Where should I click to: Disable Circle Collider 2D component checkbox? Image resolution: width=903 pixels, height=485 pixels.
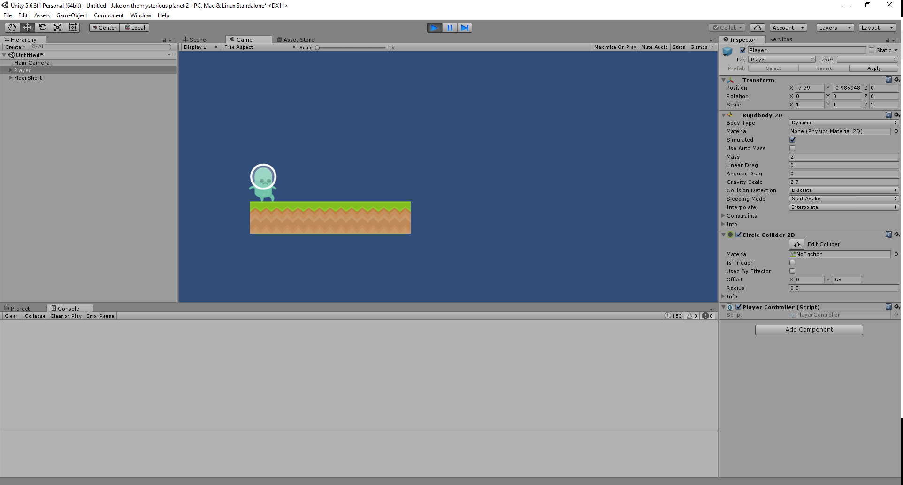(x=738, y=235)
